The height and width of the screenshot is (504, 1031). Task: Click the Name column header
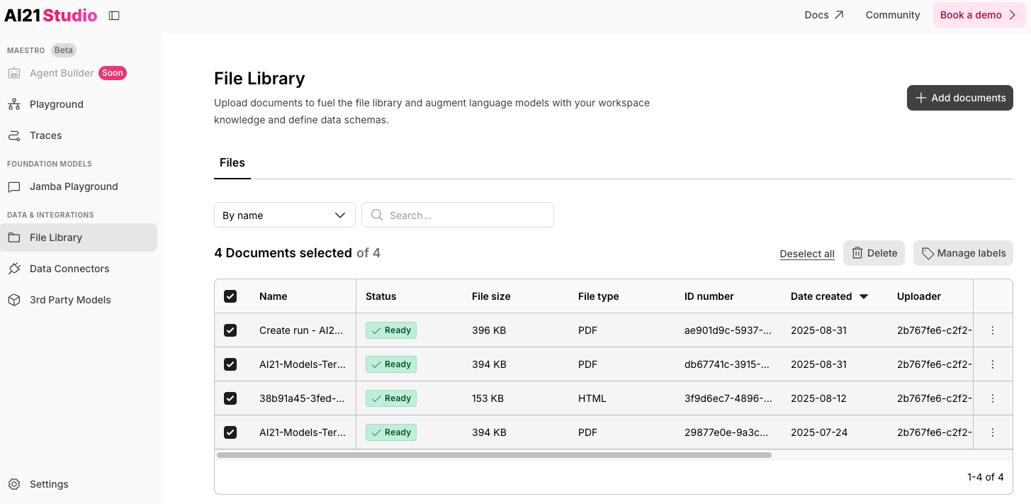pos(274,296)
